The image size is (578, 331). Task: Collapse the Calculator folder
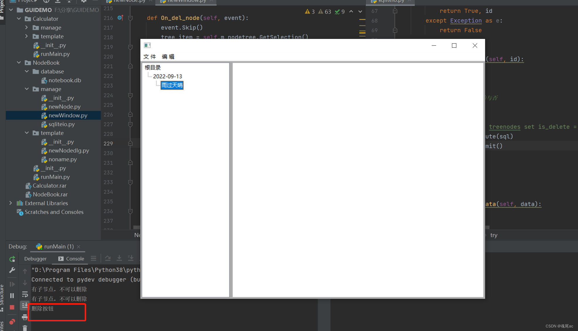click(x=19, y=19)
